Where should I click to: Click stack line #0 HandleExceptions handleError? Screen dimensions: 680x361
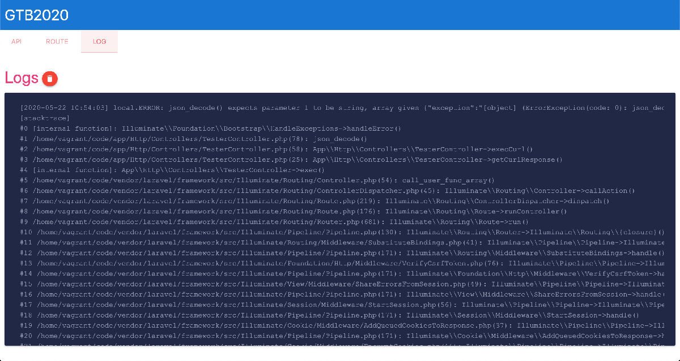pos(210,128)
